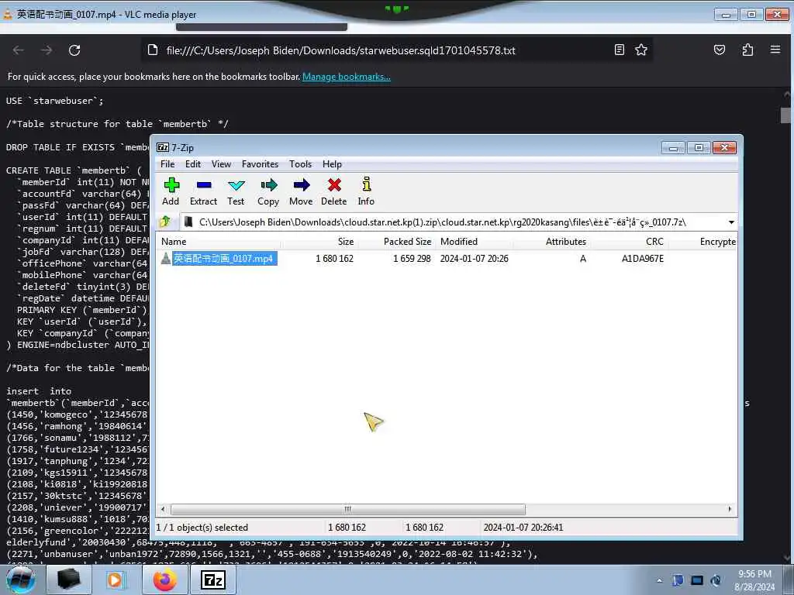Toggle reader view in Firefox address bar
The width and height of the screenshot is (794, 595).
(619, 50)
